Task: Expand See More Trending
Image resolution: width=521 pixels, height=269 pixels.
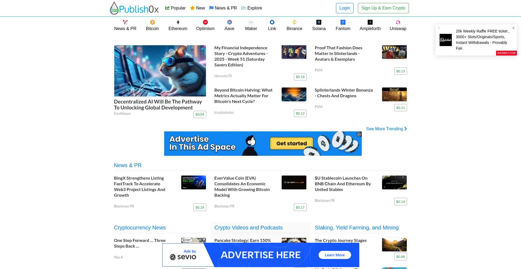Action: click(x=386, y=129)
